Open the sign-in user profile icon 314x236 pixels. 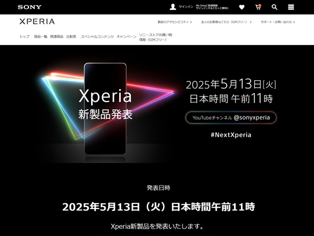click(173, 7)
